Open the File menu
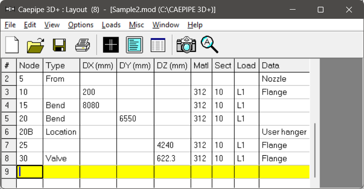This screenshot has height=189, width=364. coord(10,25)
